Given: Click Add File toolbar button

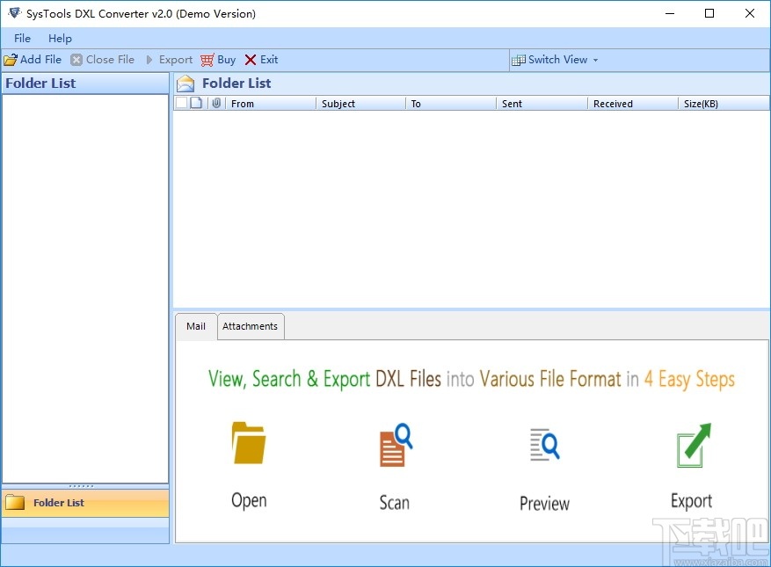Looking at the screenshot, I should point(33,60).
